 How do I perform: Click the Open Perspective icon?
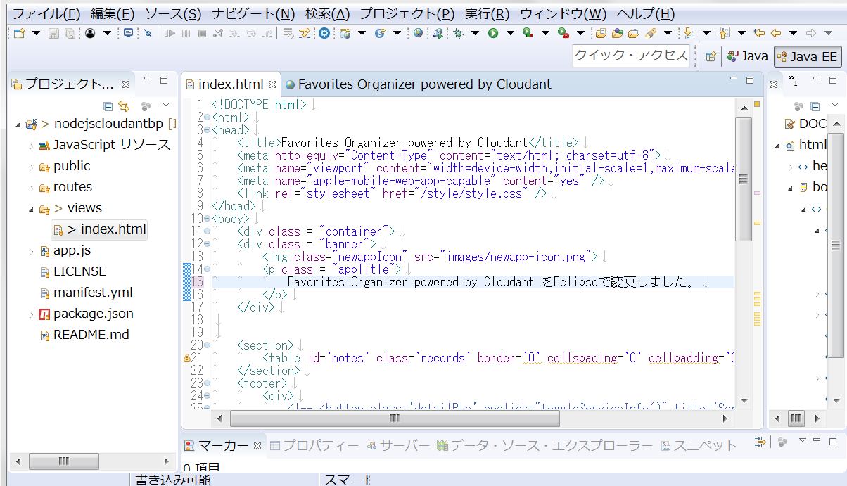[711, 56]
